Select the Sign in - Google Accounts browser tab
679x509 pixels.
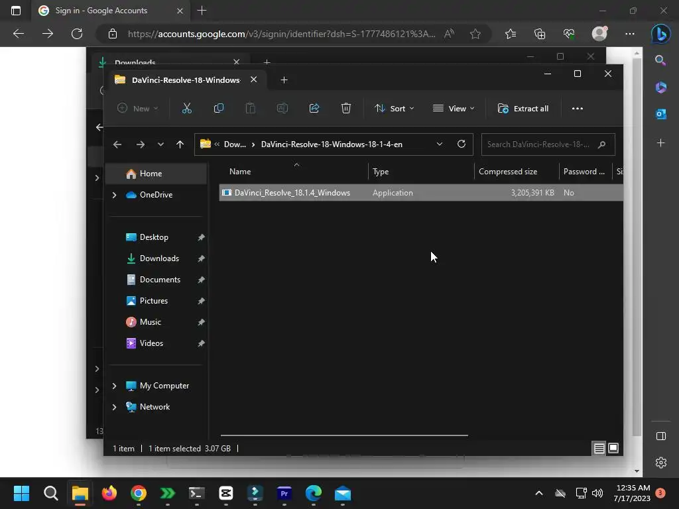(101, 11)
